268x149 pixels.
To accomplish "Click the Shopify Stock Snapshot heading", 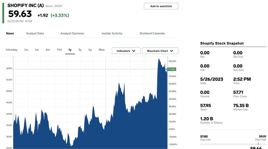I will (x=222, y=43).
